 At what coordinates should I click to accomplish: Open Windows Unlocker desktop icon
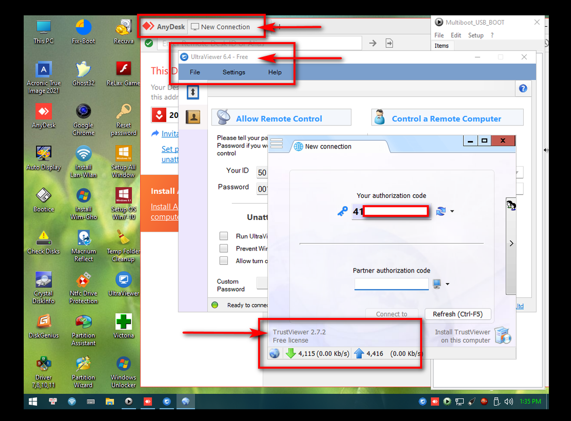[x=124, y=372]
